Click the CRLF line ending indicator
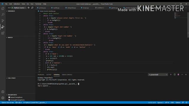This screenshot has height=106, width=189. 172,102
